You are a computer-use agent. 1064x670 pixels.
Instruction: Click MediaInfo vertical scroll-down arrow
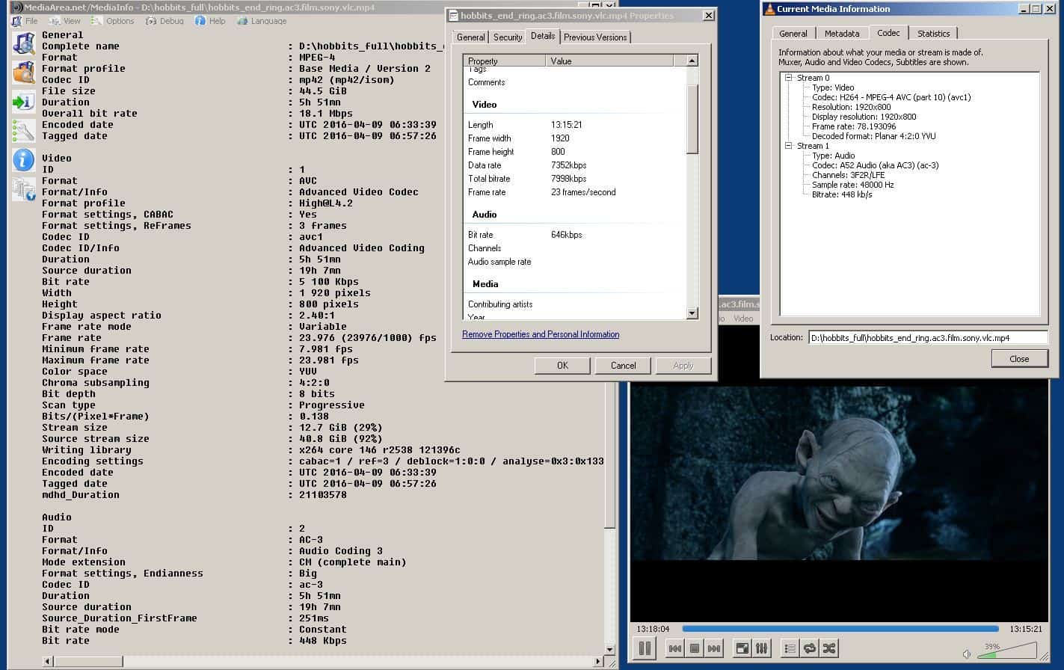pos(609,650)
